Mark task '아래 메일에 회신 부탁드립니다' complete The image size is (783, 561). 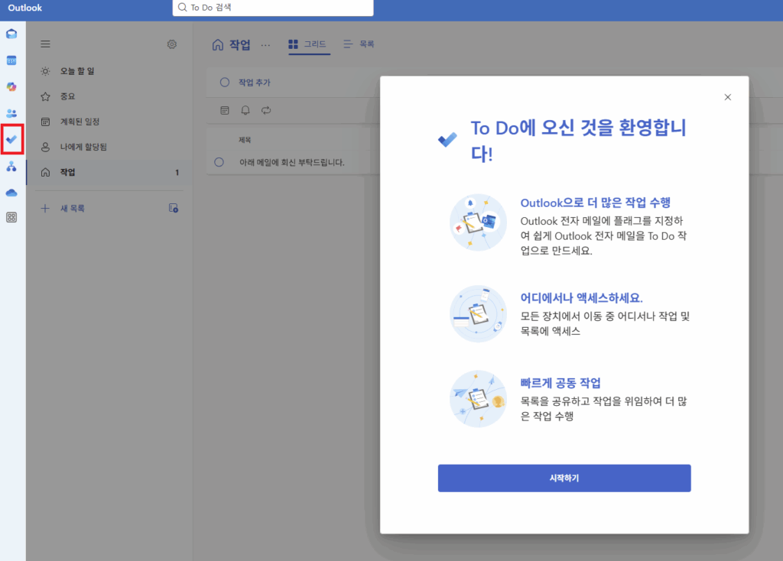click(x=219, y=162)
